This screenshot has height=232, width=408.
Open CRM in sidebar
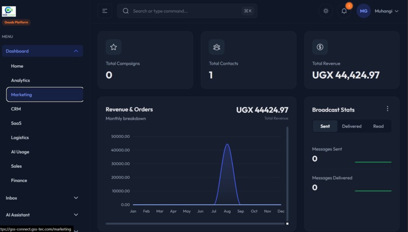pos(16,109)
